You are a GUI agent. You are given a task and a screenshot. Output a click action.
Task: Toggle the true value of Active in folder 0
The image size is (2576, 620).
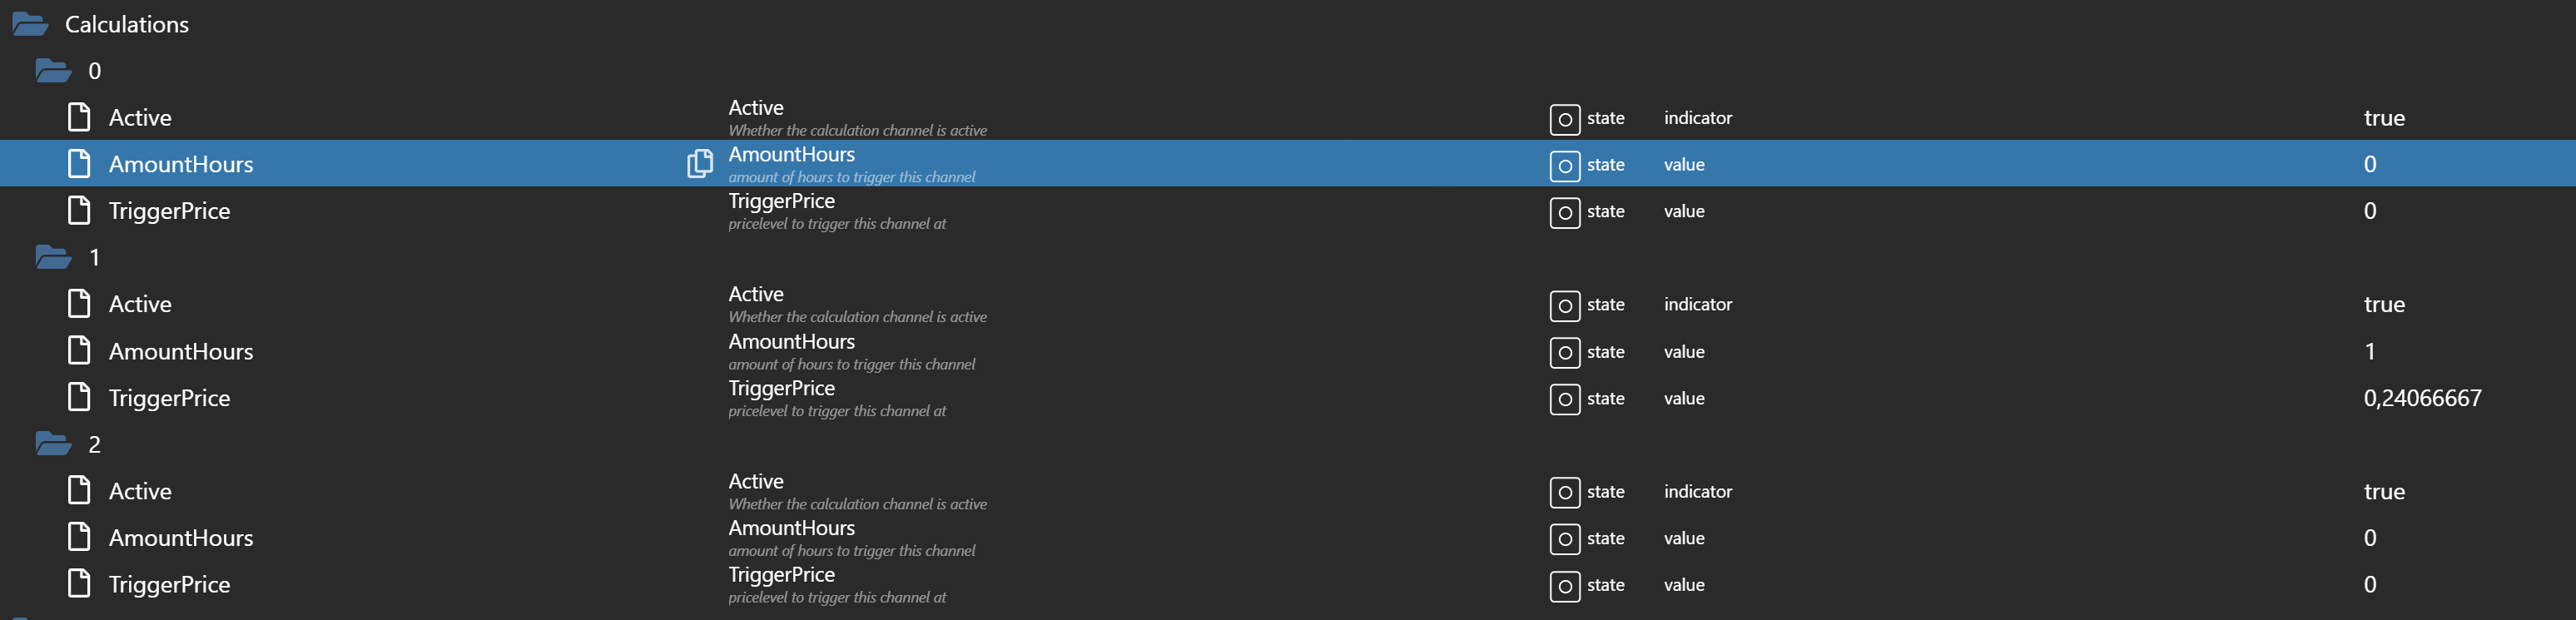coord(2383,118)
